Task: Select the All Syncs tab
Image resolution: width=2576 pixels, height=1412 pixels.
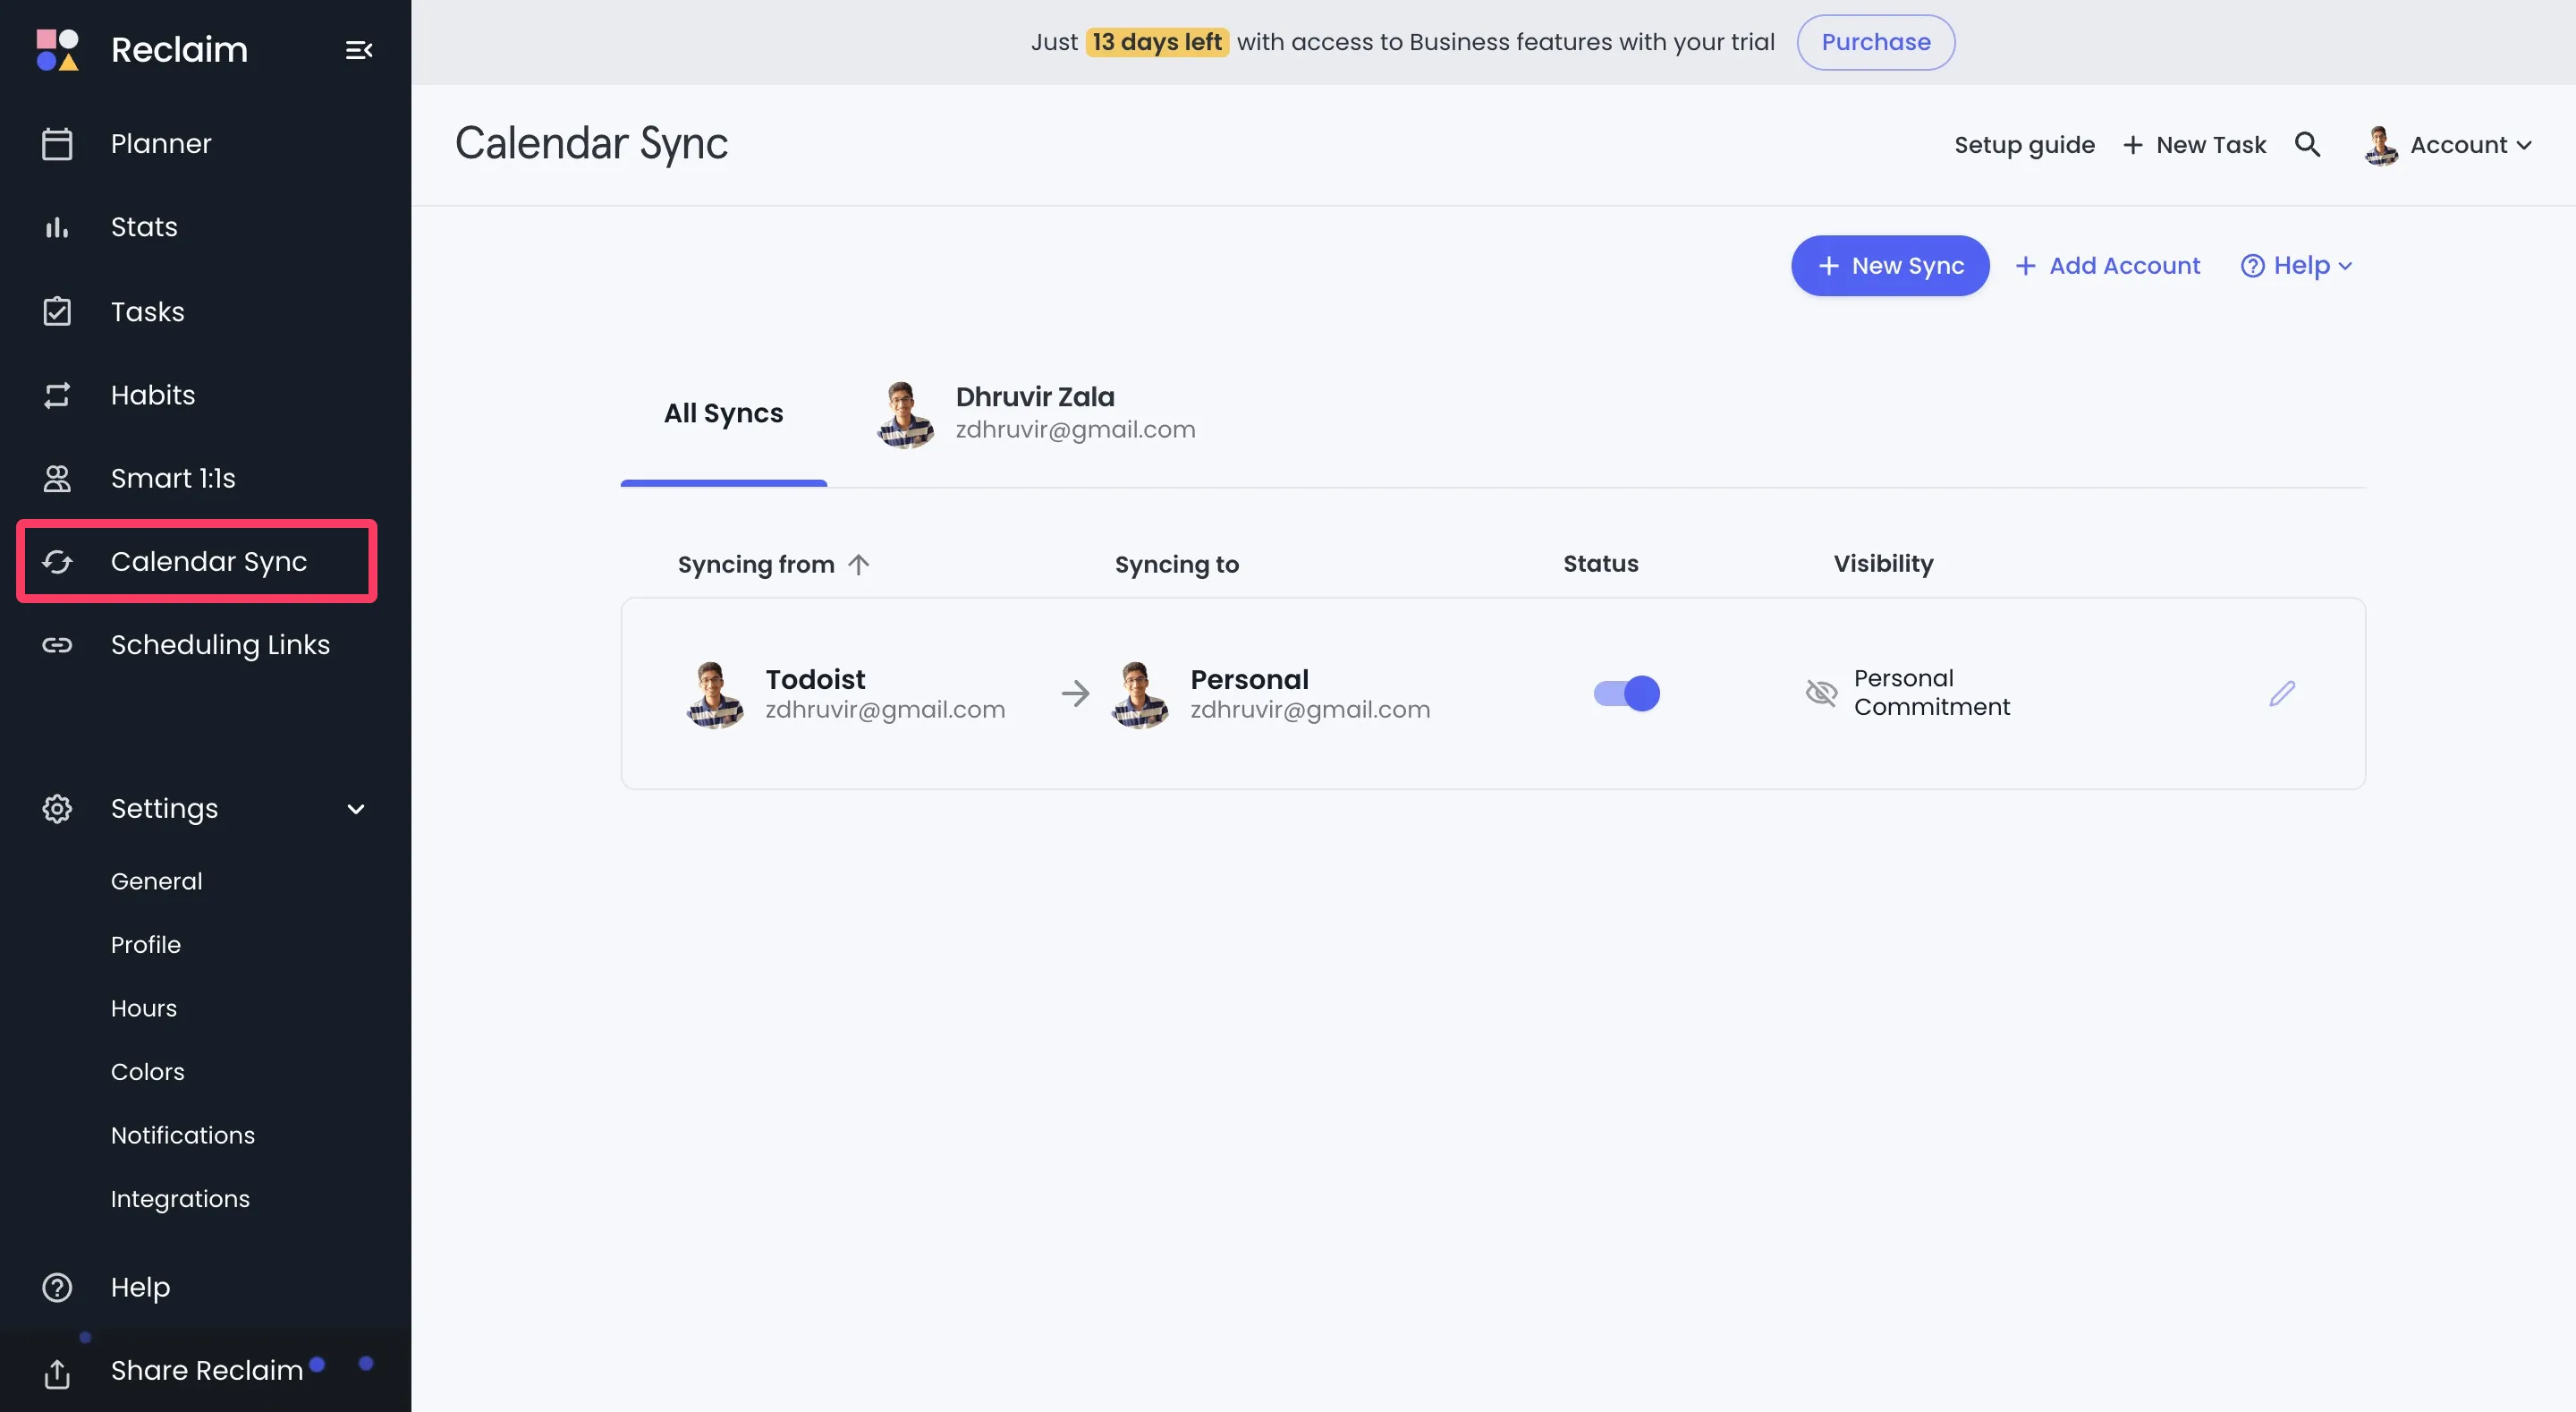Action: point(723,413)
